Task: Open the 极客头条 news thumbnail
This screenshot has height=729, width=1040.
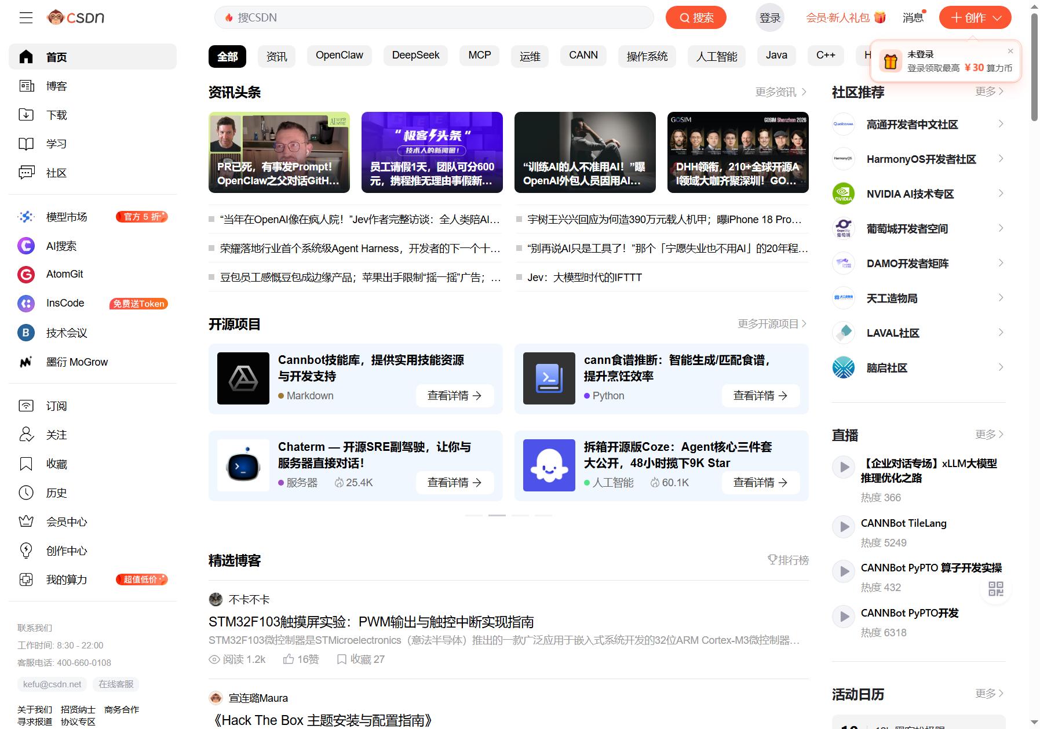Action: pos(432,152)
